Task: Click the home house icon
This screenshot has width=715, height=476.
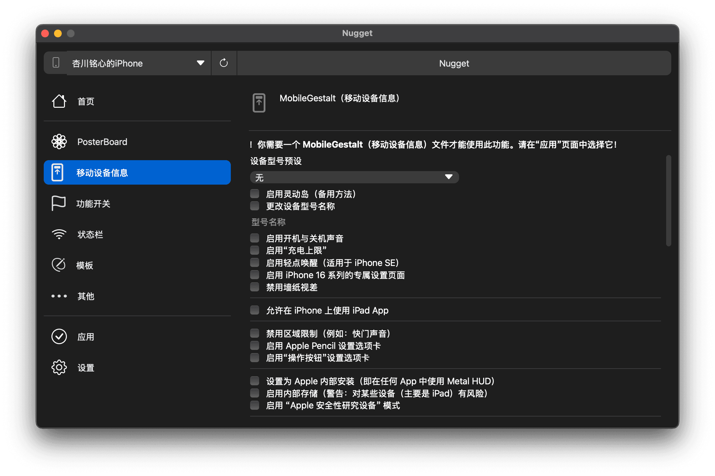Action: point(59,101)
